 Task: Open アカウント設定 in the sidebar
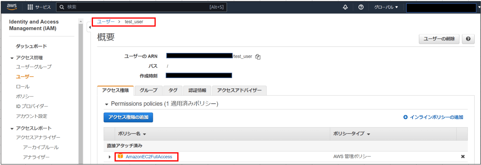[32, 116]
